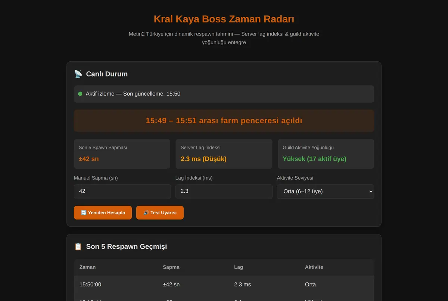This screenshot has height=301, width=448.
Task: Select the farm penceresi açıldı banner
Action: [224, 121]
